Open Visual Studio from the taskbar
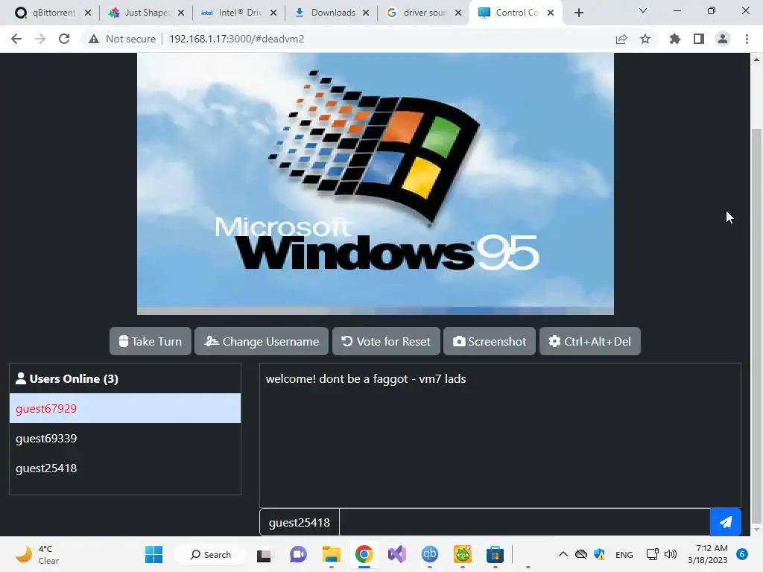763x572 pixels. pos(397,554)
